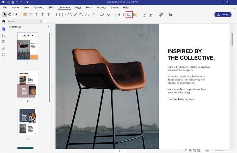Viewport: 237px width, 153px height.
Task: Open a new tab with plus
Action: (x=45, y=21)
